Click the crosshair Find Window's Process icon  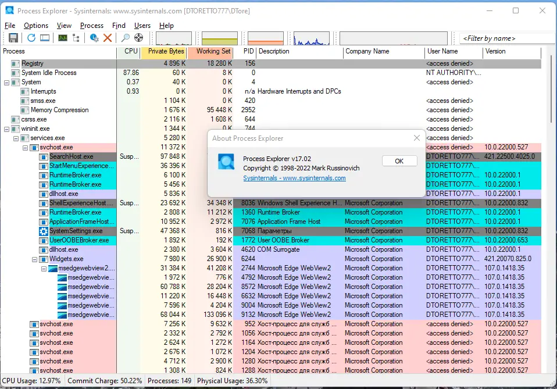(x=138, y=38)
